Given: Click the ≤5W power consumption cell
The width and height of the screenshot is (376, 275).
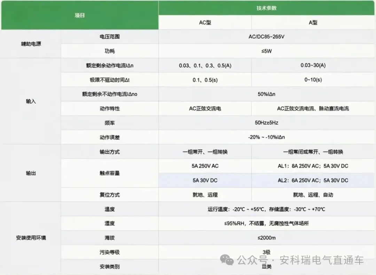Looking at the screenshot, I should pos(267,51).
